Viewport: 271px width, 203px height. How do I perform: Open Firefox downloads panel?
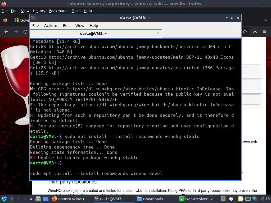click(x=255, y=31)
